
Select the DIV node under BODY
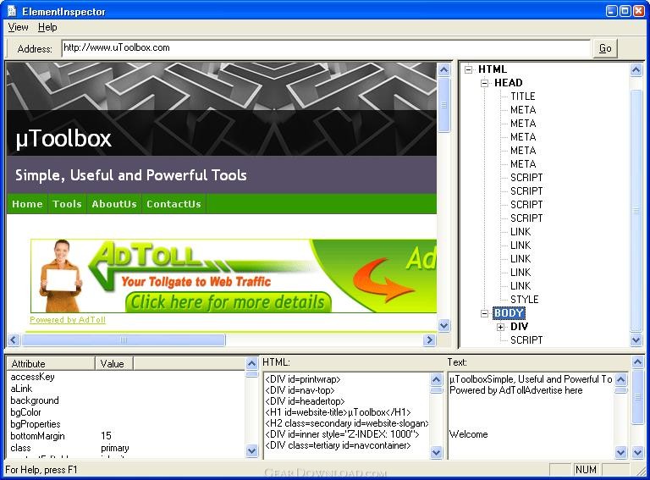pos(519,327)
